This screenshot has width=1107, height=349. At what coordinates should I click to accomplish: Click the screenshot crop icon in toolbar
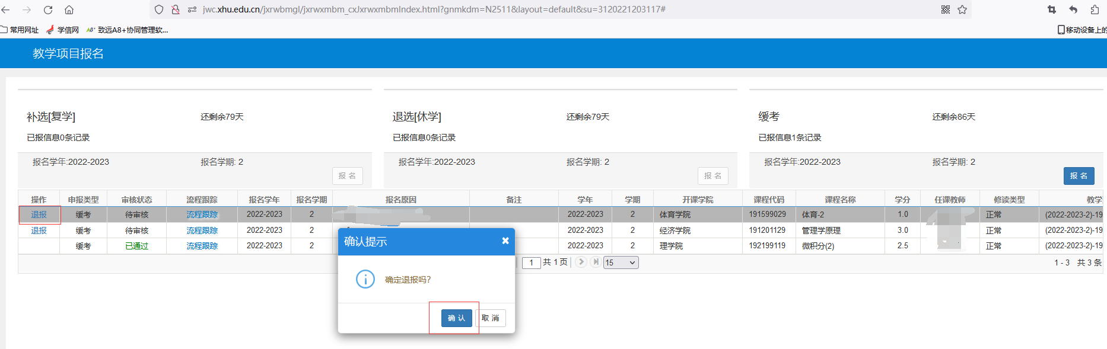1052,9
